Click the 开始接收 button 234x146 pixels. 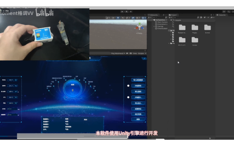click(138, 86)
